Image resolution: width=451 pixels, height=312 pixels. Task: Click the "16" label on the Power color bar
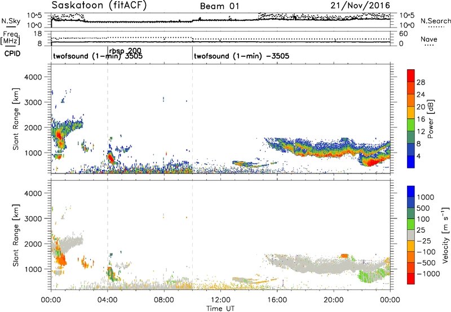click(421, 119)
